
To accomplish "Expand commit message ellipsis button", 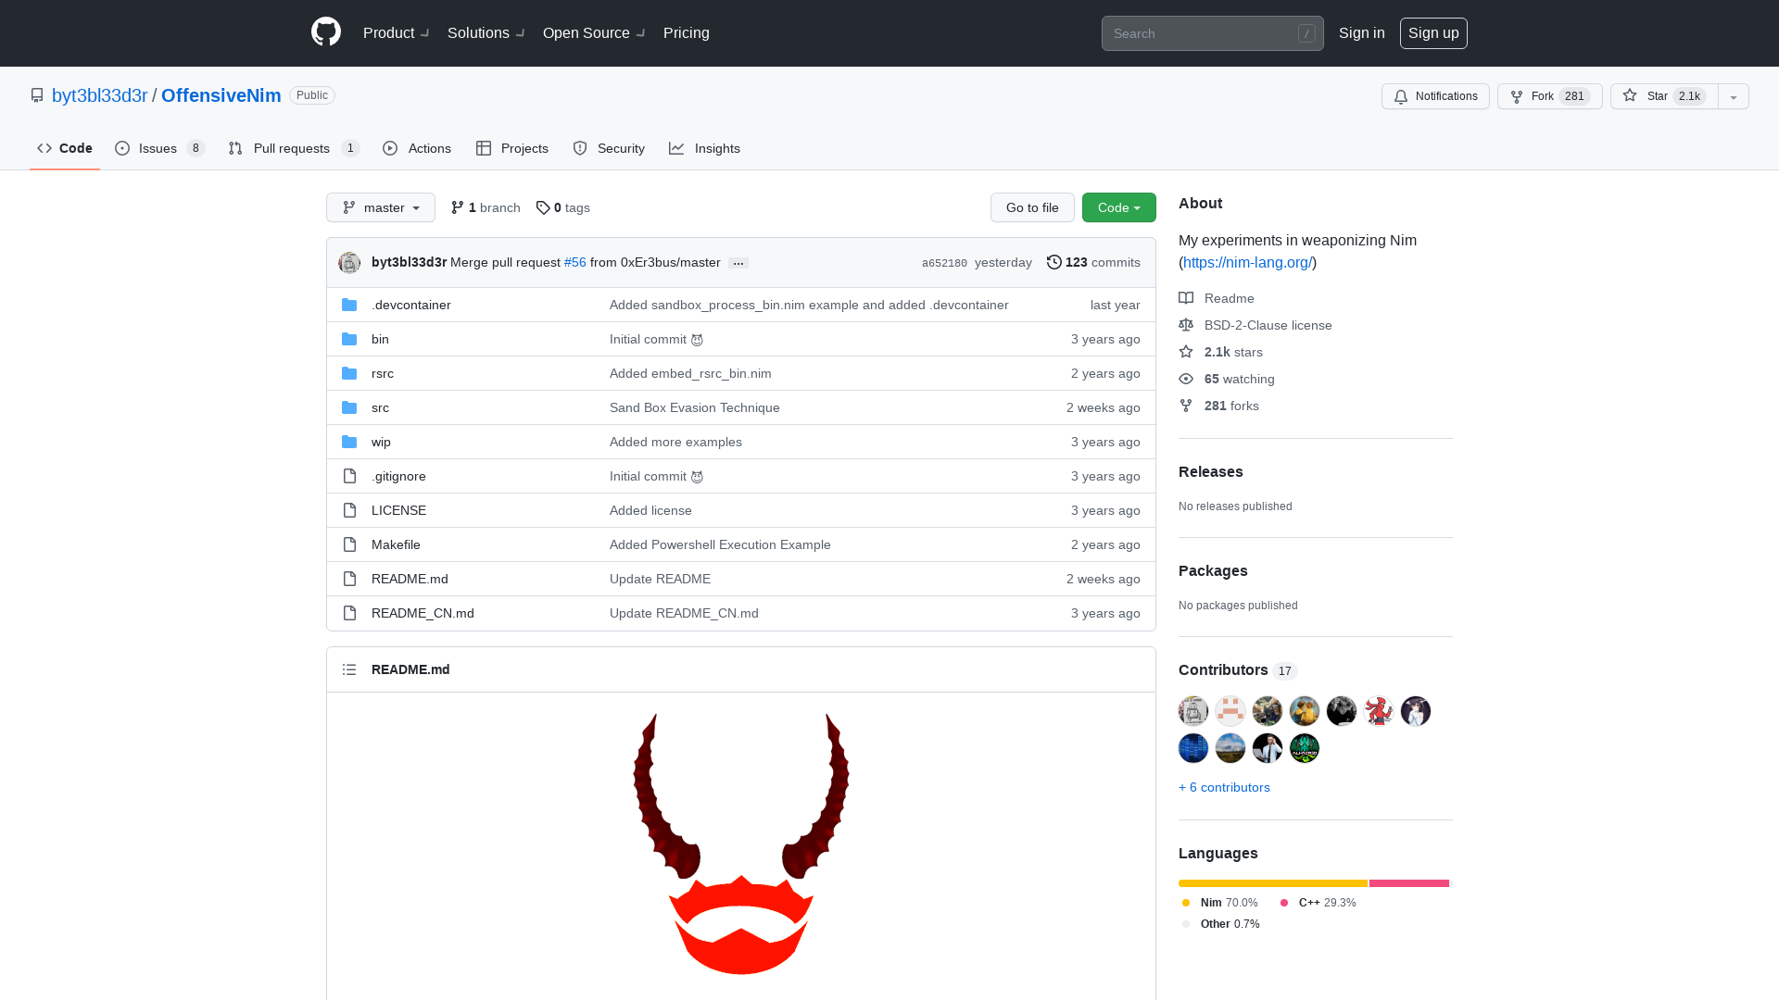I will pos(738,263).
